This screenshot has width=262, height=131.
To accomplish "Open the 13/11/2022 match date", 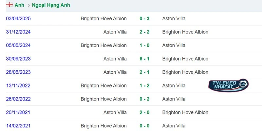I will (x=18, y=86).
